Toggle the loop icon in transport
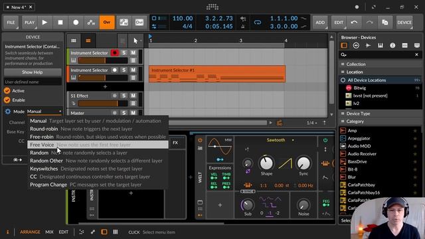Screen dimensions: 425x239 (x=258, y=23)
